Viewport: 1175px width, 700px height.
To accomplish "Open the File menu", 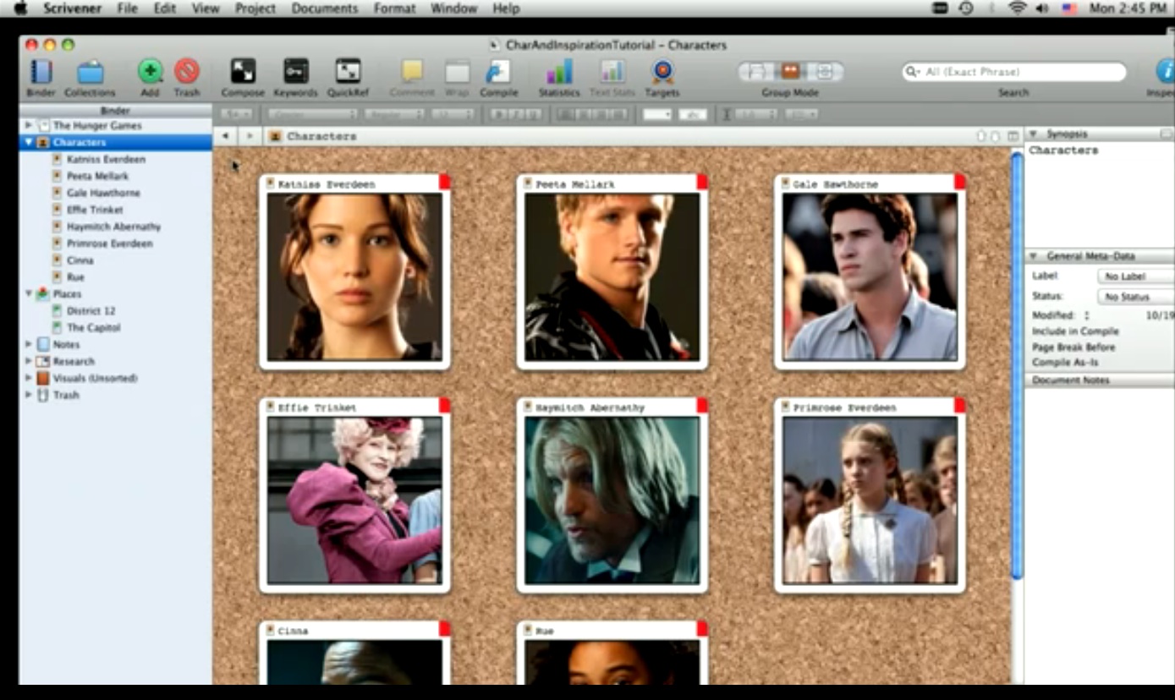I will (128, 8).
